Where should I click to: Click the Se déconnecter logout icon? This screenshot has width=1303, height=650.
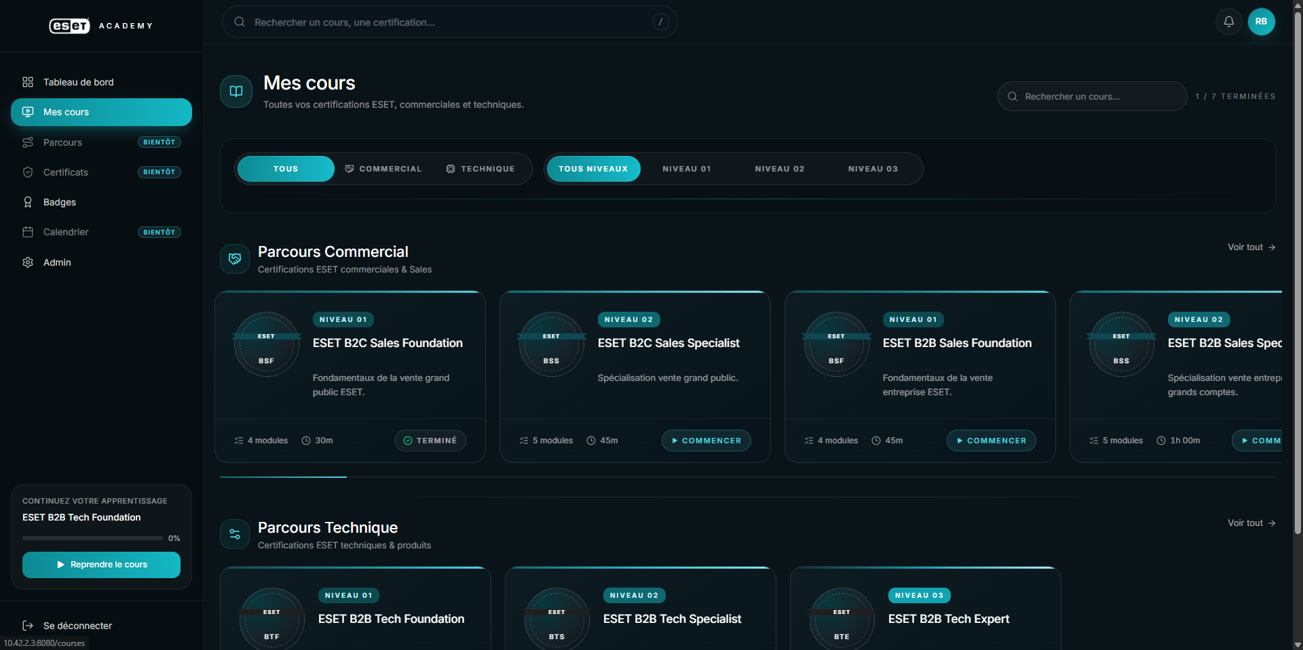pos(28,626)
